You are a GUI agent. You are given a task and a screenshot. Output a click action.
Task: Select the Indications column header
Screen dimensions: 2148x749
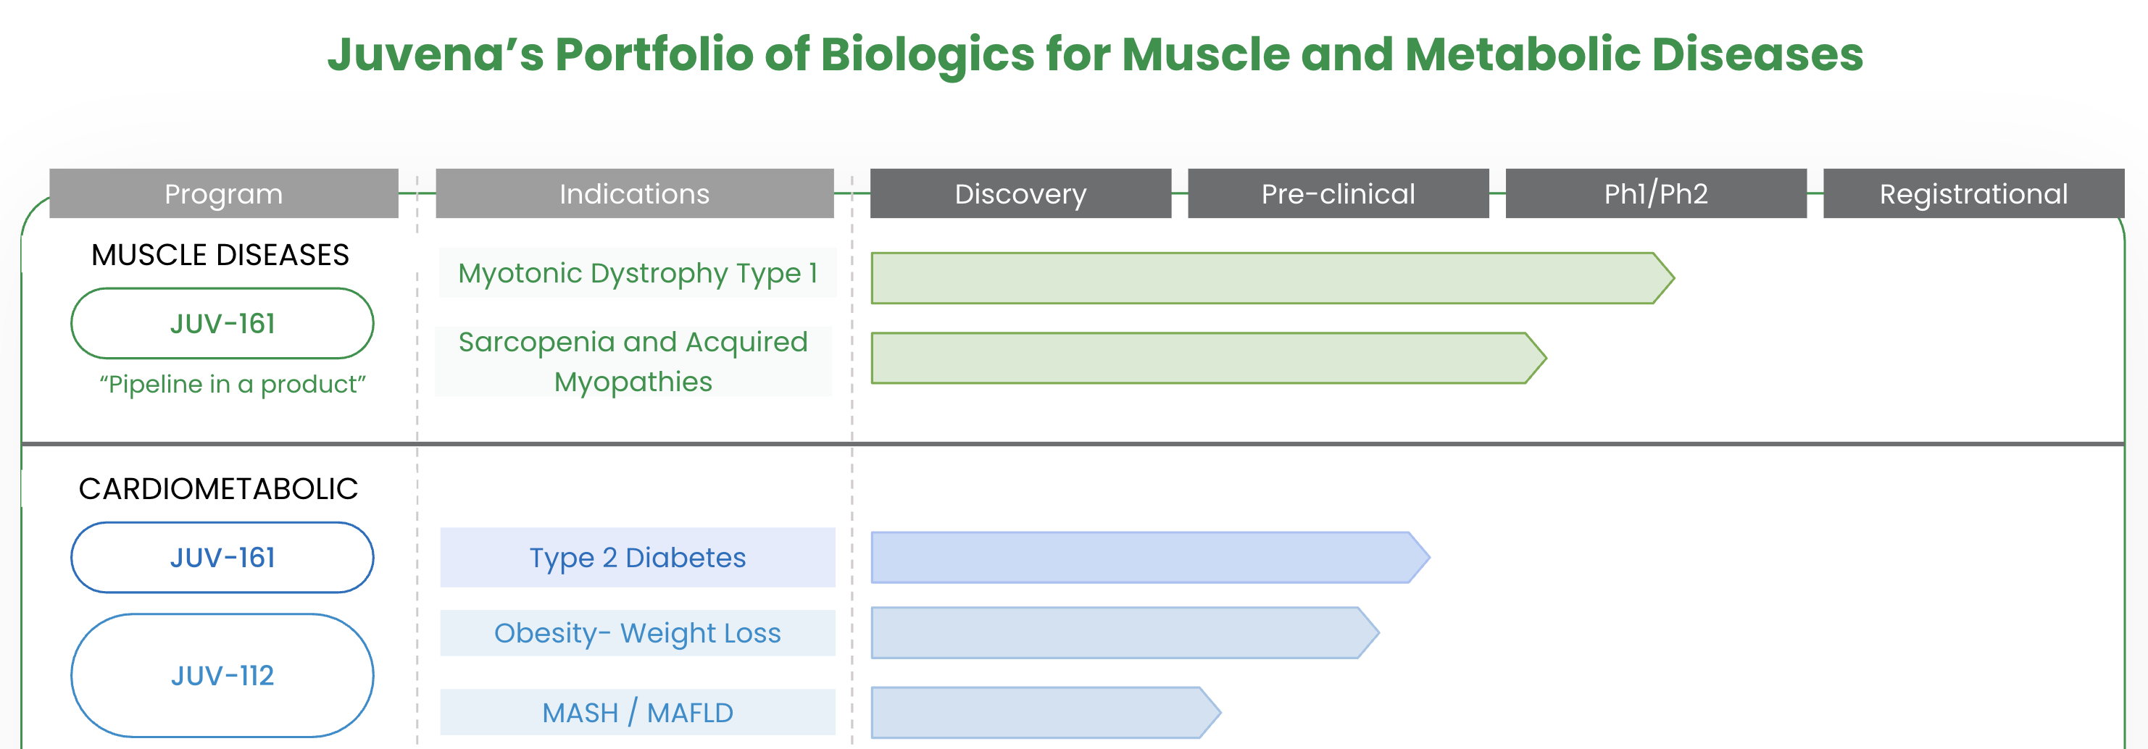633,193
